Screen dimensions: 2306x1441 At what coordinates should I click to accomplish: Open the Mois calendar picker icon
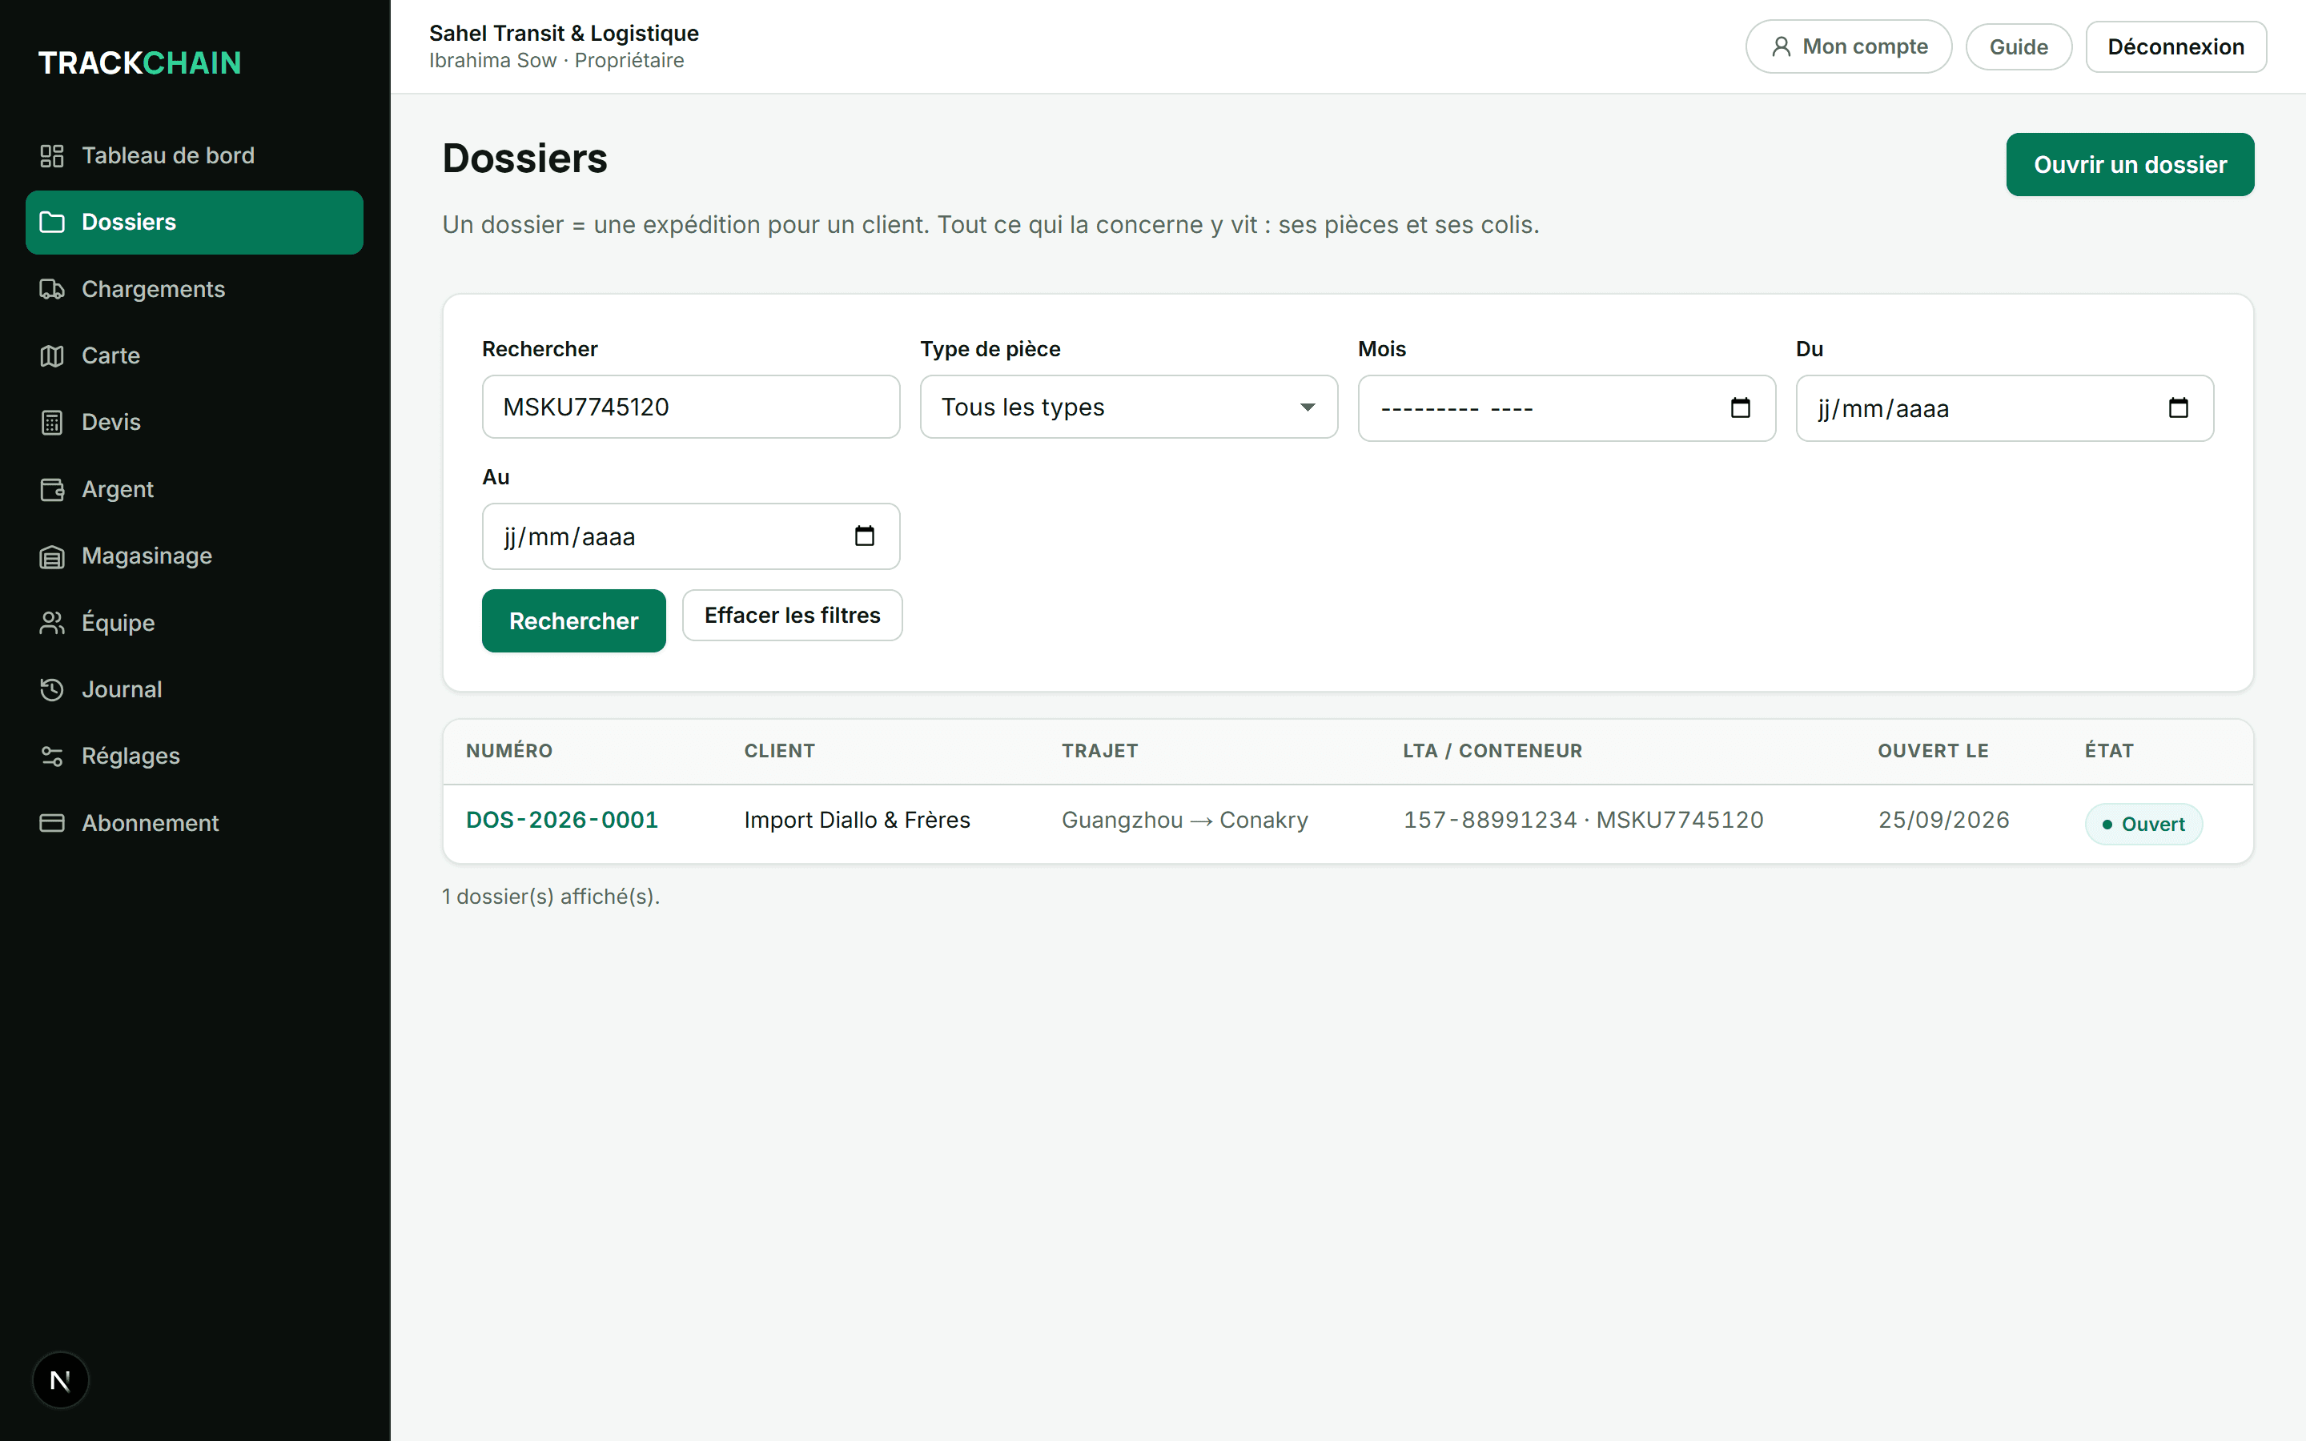click(1740, 408)
